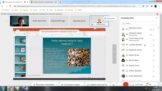Open reactions smiley icon
This screenshot has width=162, height=91.
coord(113,85)
